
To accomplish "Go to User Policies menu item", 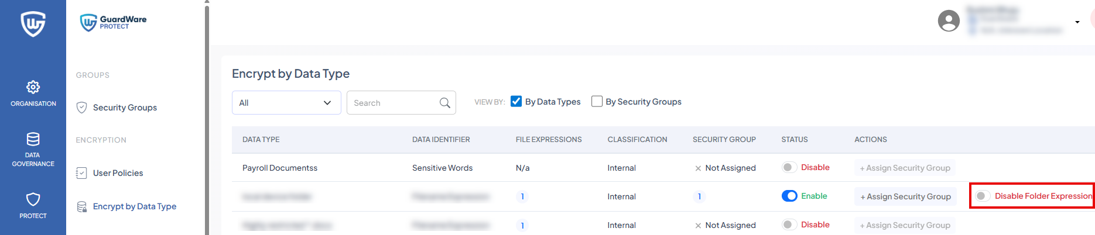I will coord(118,173).
